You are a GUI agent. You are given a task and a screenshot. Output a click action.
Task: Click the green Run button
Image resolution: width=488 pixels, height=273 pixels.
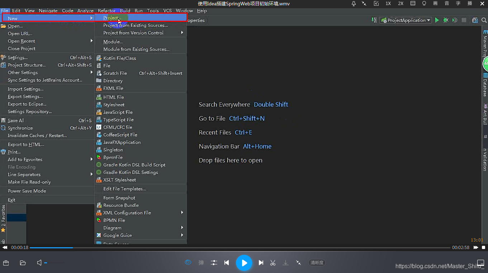437,20
